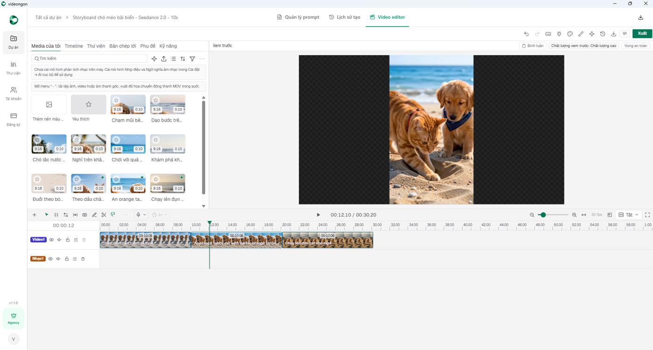The image size is (653, 350).
Task: Toggle favorite star on Chó lắc nước clip
Action: pos(37,140)
